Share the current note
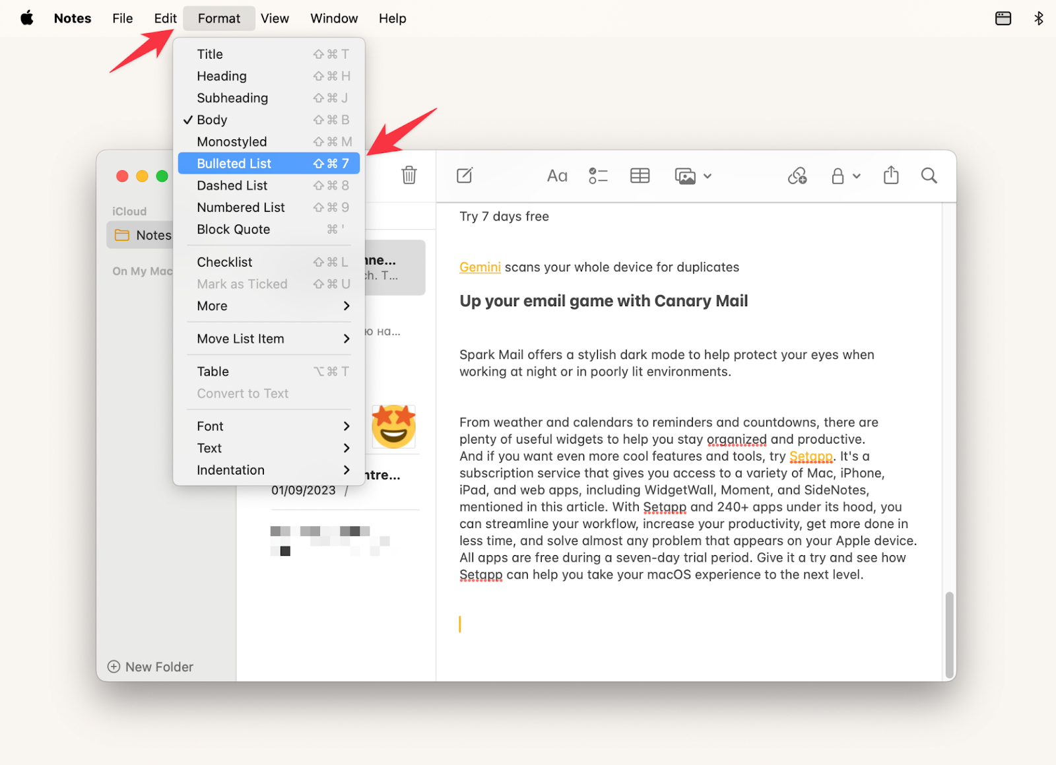The width and height of the screenshot is (1056, 765). [890, 176]
